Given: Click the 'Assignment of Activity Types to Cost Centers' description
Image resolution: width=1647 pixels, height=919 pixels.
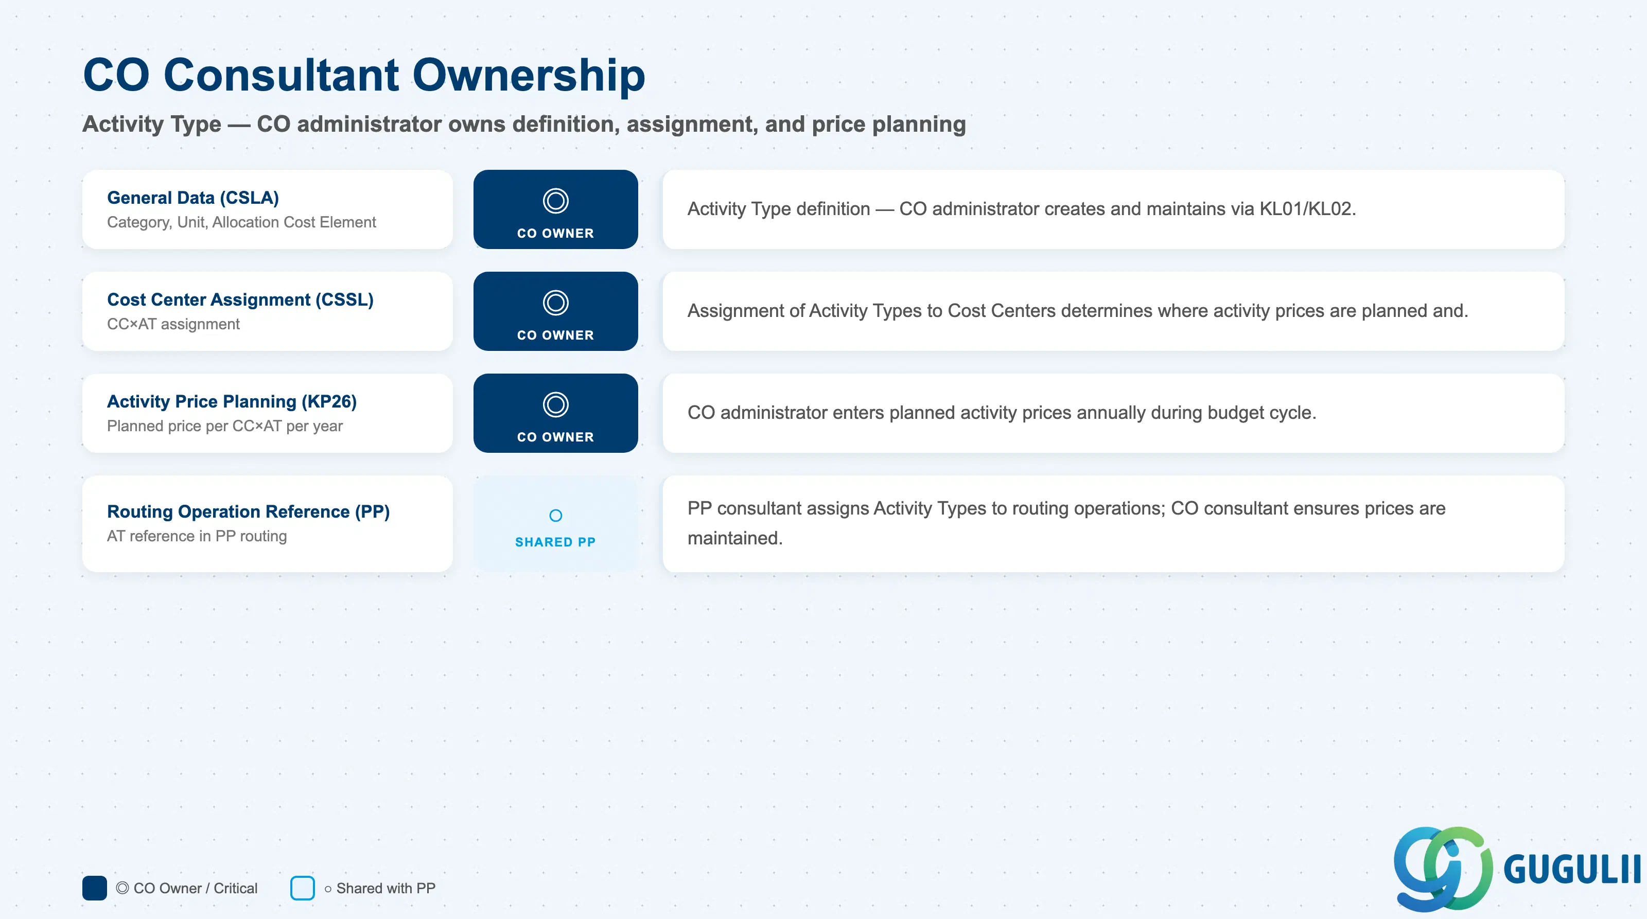Looking at the screenshot, I should coord(1078,311).
